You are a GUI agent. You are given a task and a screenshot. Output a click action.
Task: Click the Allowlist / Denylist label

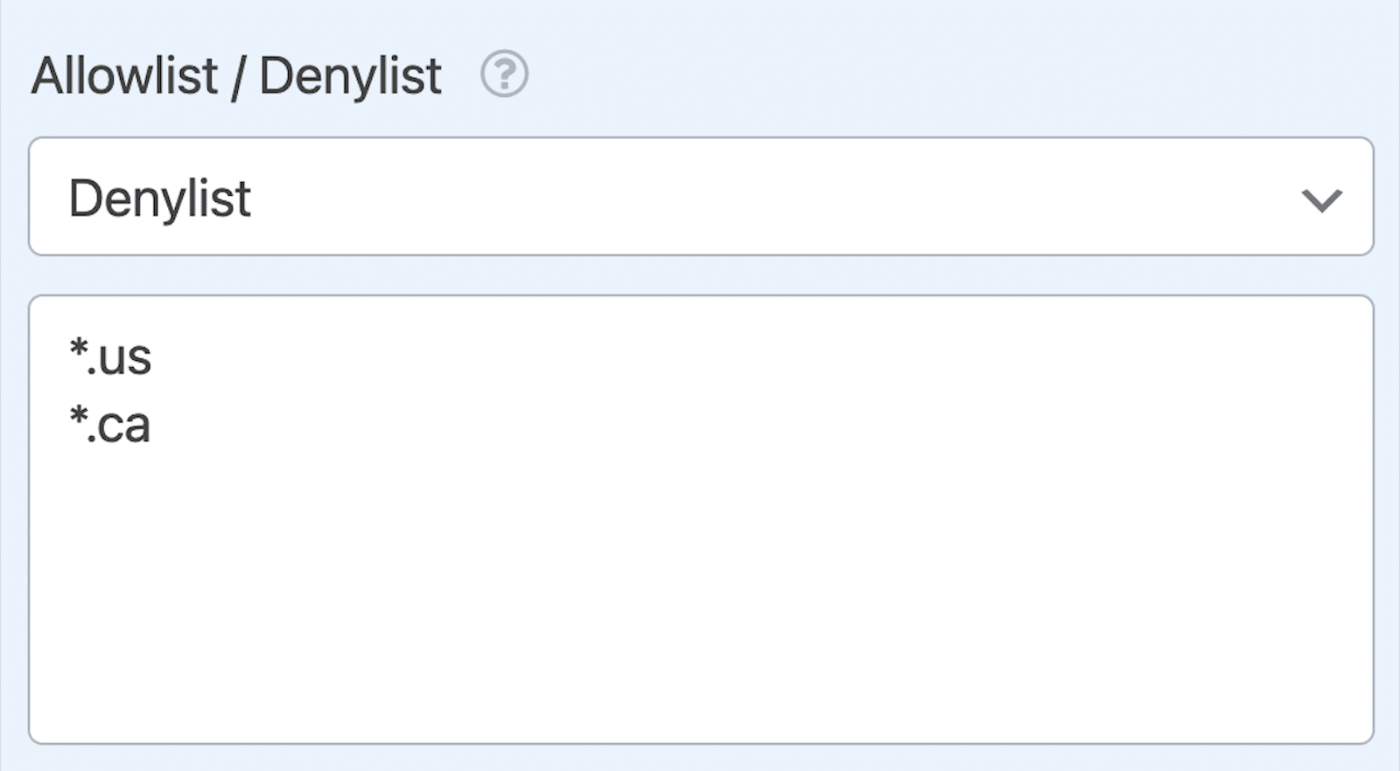point(236,76)
